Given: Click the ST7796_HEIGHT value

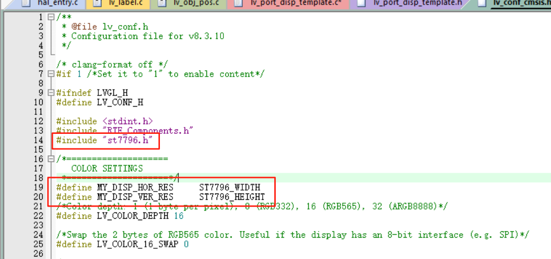Looking at the screenshot, I should tap(232, 196).
